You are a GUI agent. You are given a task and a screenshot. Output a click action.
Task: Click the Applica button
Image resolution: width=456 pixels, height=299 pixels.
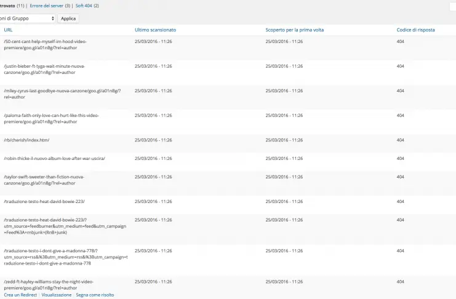(68, 18)
